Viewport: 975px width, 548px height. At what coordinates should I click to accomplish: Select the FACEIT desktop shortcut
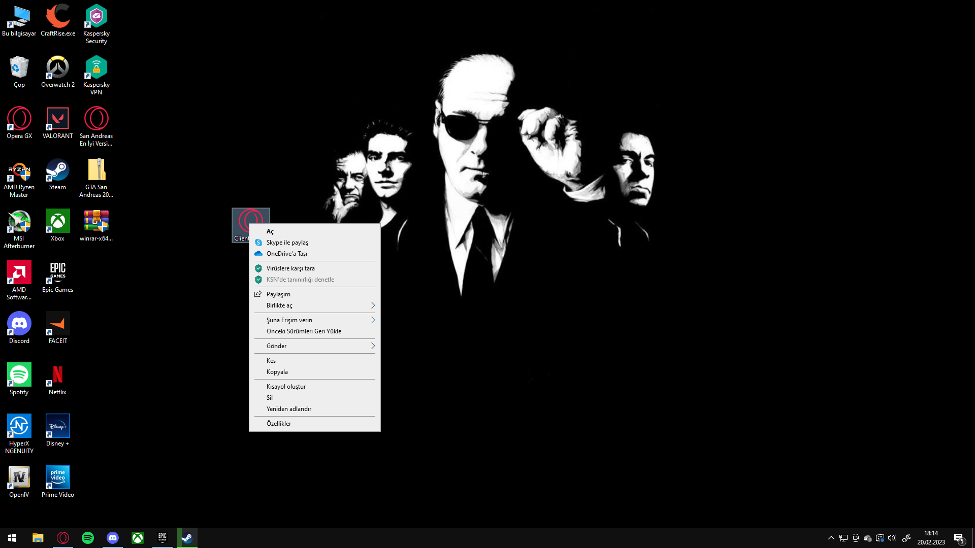click(x=57, y=324)
